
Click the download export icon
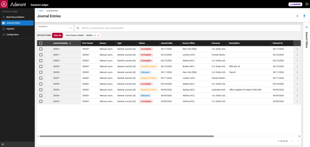point(304,16)
